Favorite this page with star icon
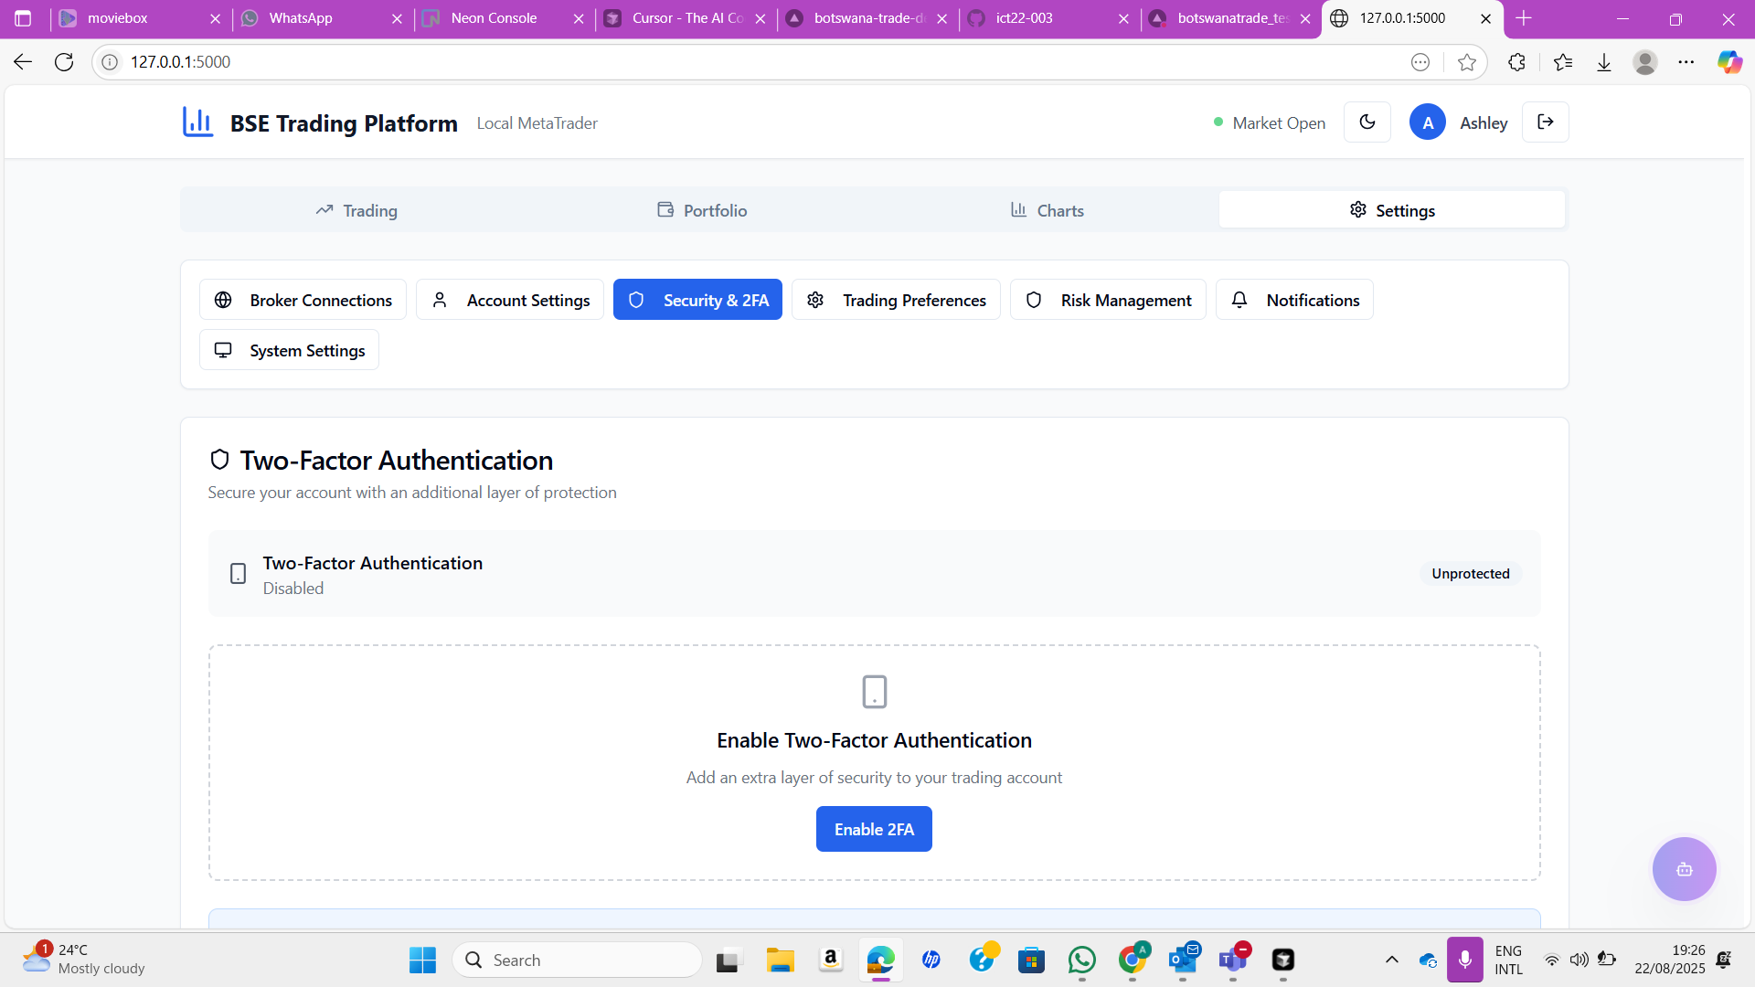Viewport: 1755px width, 987px height. coord(1467,62)
